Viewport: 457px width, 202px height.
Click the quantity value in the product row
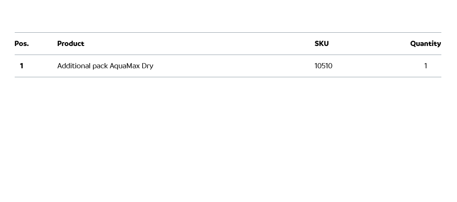pos(425,66)
